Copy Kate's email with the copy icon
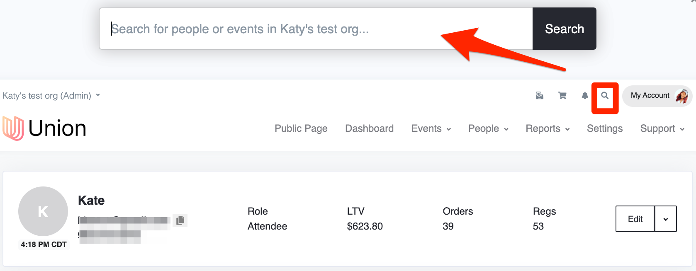The width and height of the screenshot is (696, 271). pos(180,220)
